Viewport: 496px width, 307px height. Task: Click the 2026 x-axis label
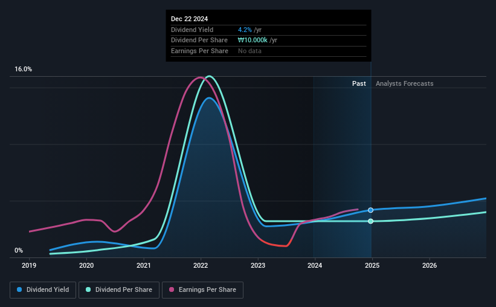click(430, 265)
